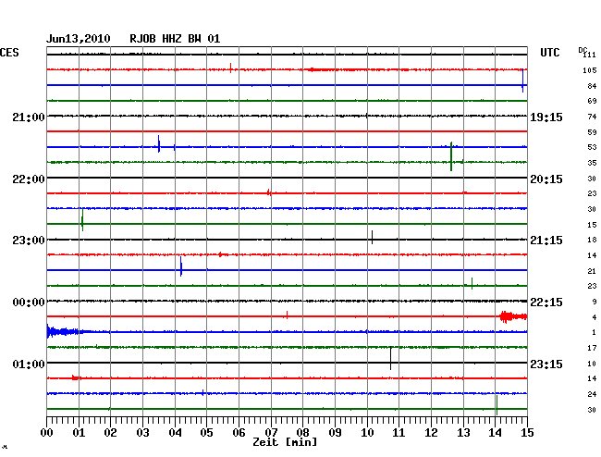Screen dimensions: 601x457
Task: Click the "UTC" column header
Action: pyautogui.click(x=549, y=53)
